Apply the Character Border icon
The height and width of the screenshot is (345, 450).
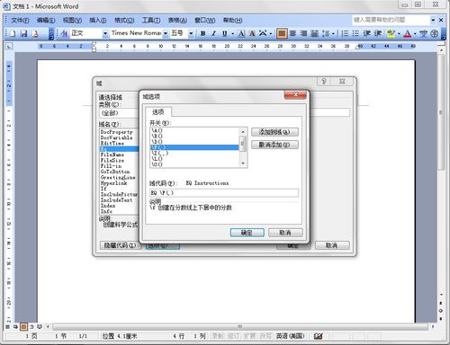(x=241, y=33)
